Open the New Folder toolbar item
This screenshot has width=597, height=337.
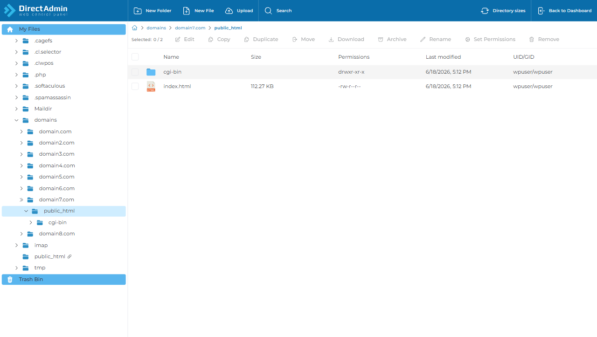coord(153,11)
